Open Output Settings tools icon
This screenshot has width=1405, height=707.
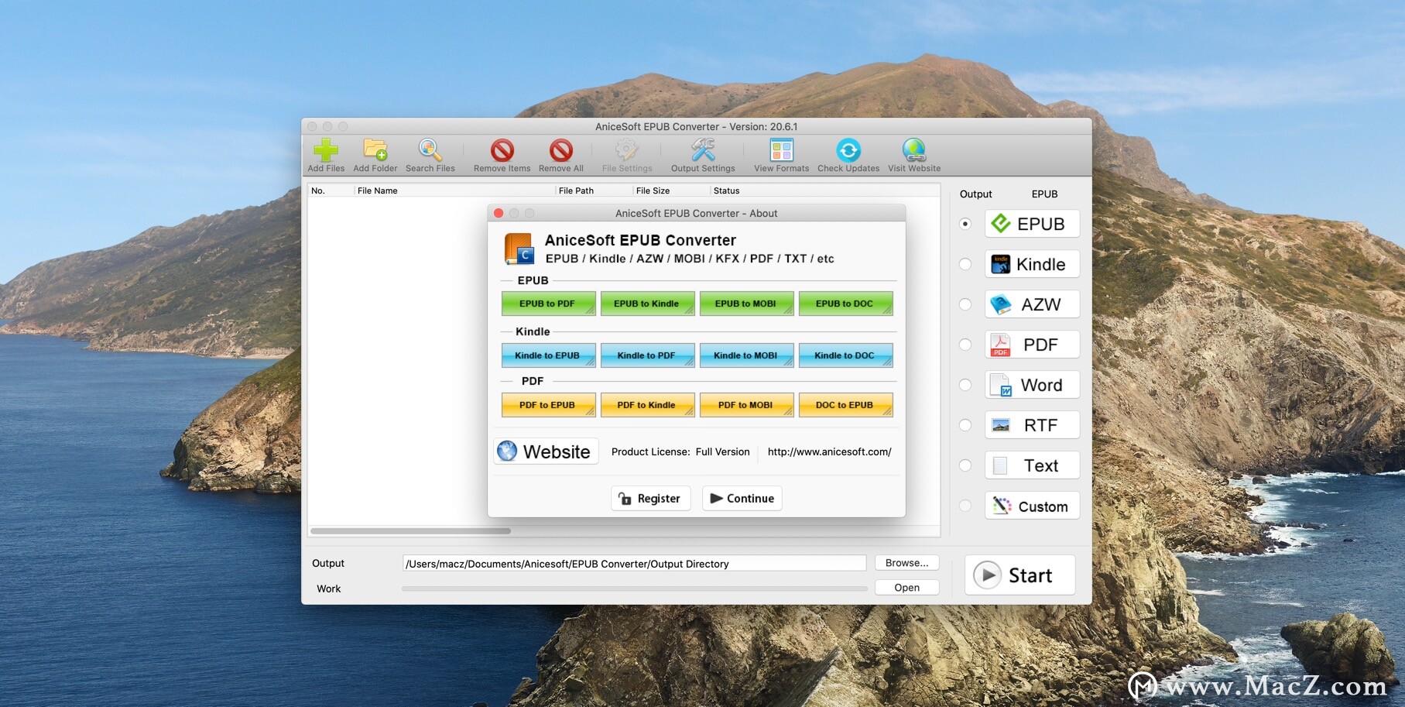click(x=703, y=149)
